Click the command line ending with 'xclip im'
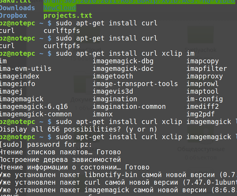 (97, 54)
